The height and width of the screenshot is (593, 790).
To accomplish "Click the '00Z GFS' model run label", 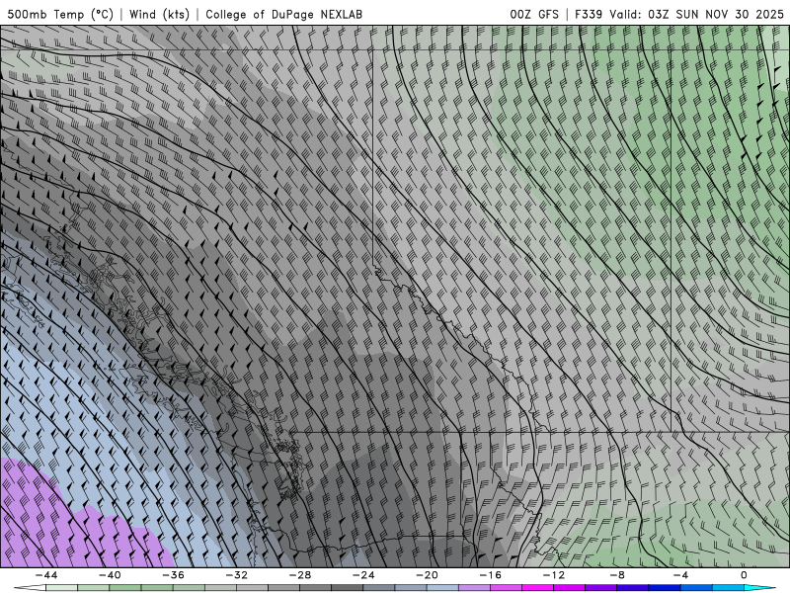I will 534,14.
